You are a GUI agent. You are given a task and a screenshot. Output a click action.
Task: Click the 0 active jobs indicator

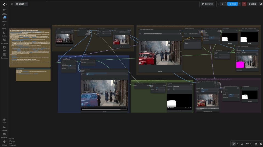tap(252, 4)
